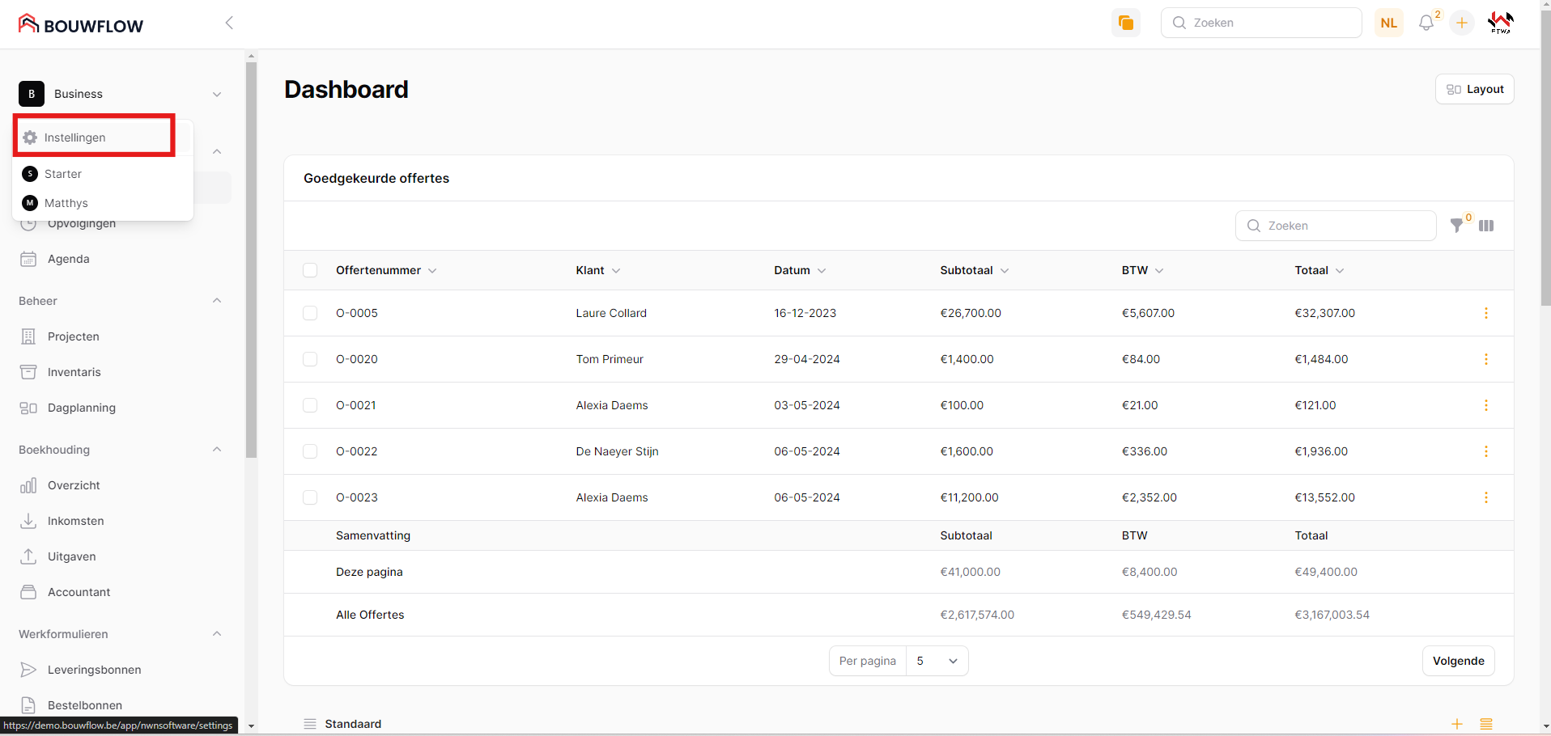
Task: Click the Volgende button
Action: [1458, 661]
